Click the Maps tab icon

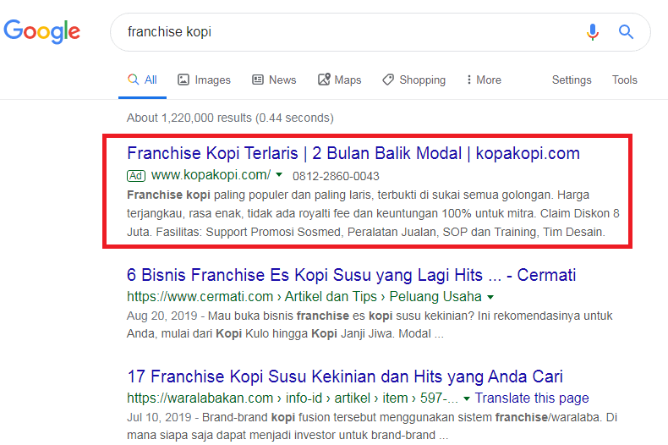324,80
